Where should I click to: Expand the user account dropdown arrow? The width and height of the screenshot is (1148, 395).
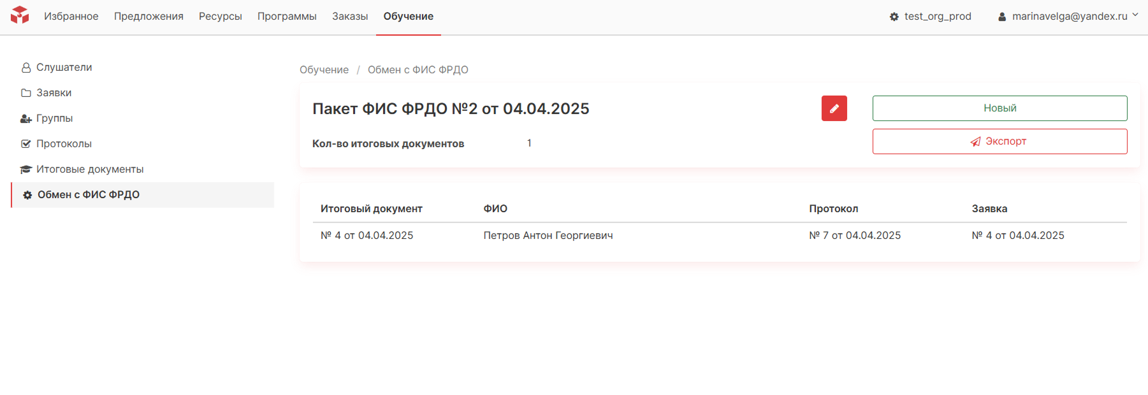pos(1135,15)
